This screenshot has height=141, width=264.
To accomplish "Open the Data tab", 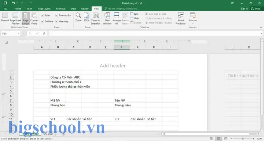I will 73,8.
